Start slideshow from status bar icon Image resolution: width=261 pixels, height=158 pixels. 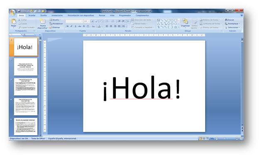pyautogui.click(x=207, y=139)
